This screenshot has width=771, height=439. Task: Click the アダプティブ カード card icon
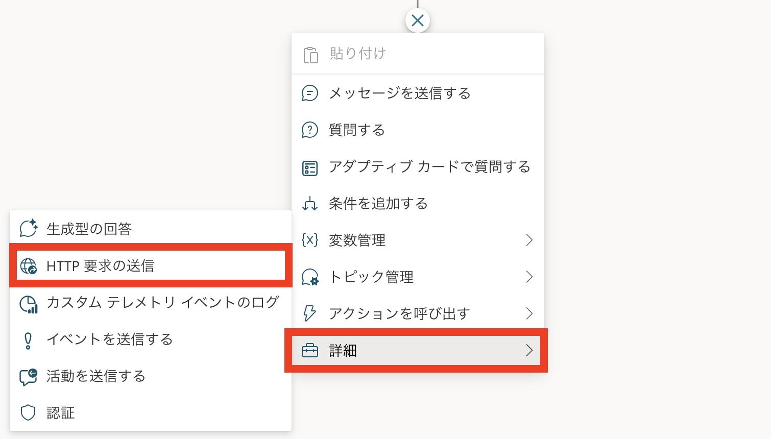(310, 167)
